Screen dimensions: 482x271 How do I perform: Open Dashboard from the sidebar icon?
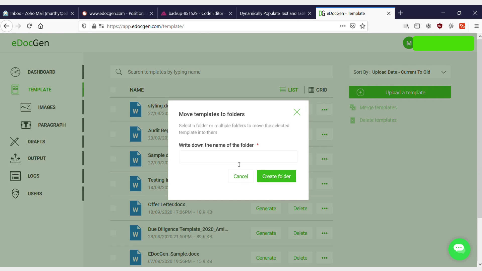[15, 72]
